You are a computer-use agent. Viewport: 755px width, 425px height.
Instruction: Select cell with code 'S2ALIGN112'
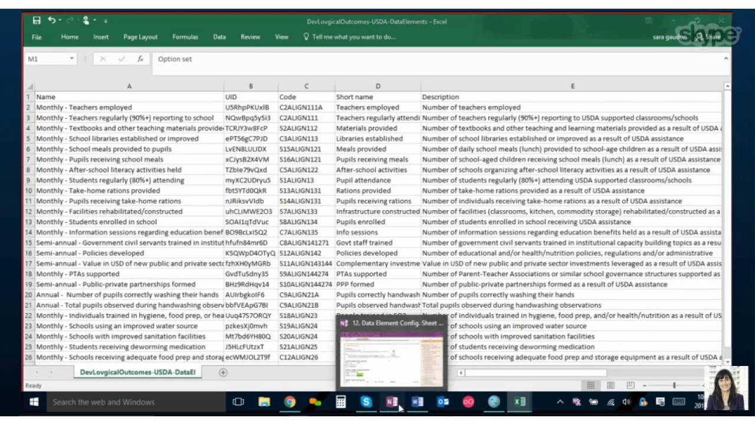tap(306, 128)
